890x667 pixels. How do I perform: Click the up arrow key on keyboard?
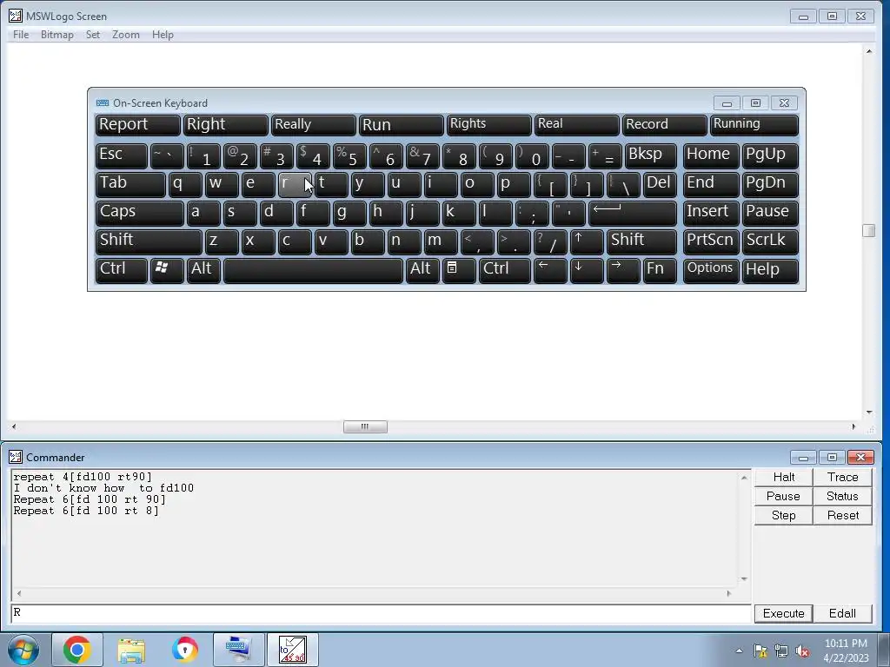(x=587, y=241)
